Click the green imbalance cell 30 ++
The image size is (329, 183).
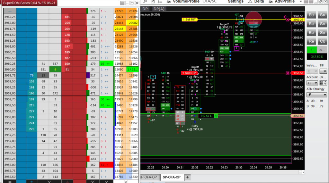pyautogui.click(x=106, y=99)
